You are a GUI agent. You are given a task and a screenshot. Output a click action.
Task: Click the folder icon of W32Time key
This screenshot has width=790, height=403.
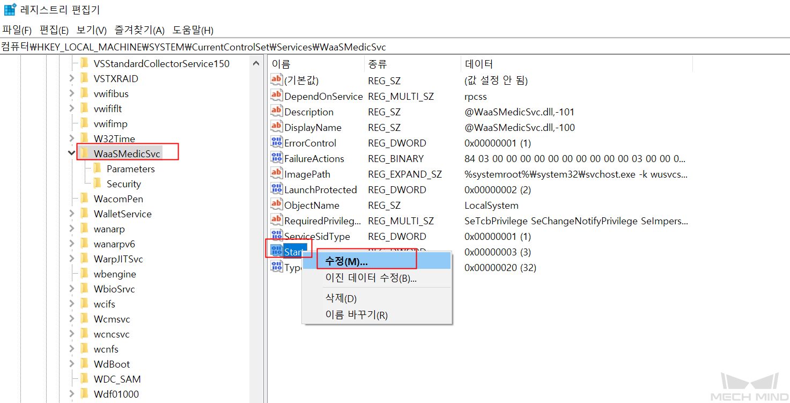(84, 138)
